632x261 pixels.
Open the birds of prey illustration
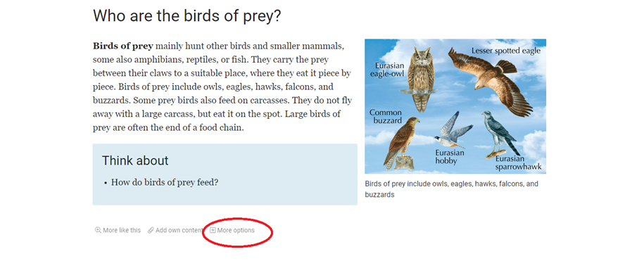point(455,106)
